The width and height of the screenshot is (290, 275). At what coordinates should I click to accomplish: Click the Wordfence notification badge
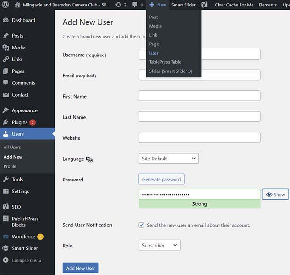click(40, 236)
